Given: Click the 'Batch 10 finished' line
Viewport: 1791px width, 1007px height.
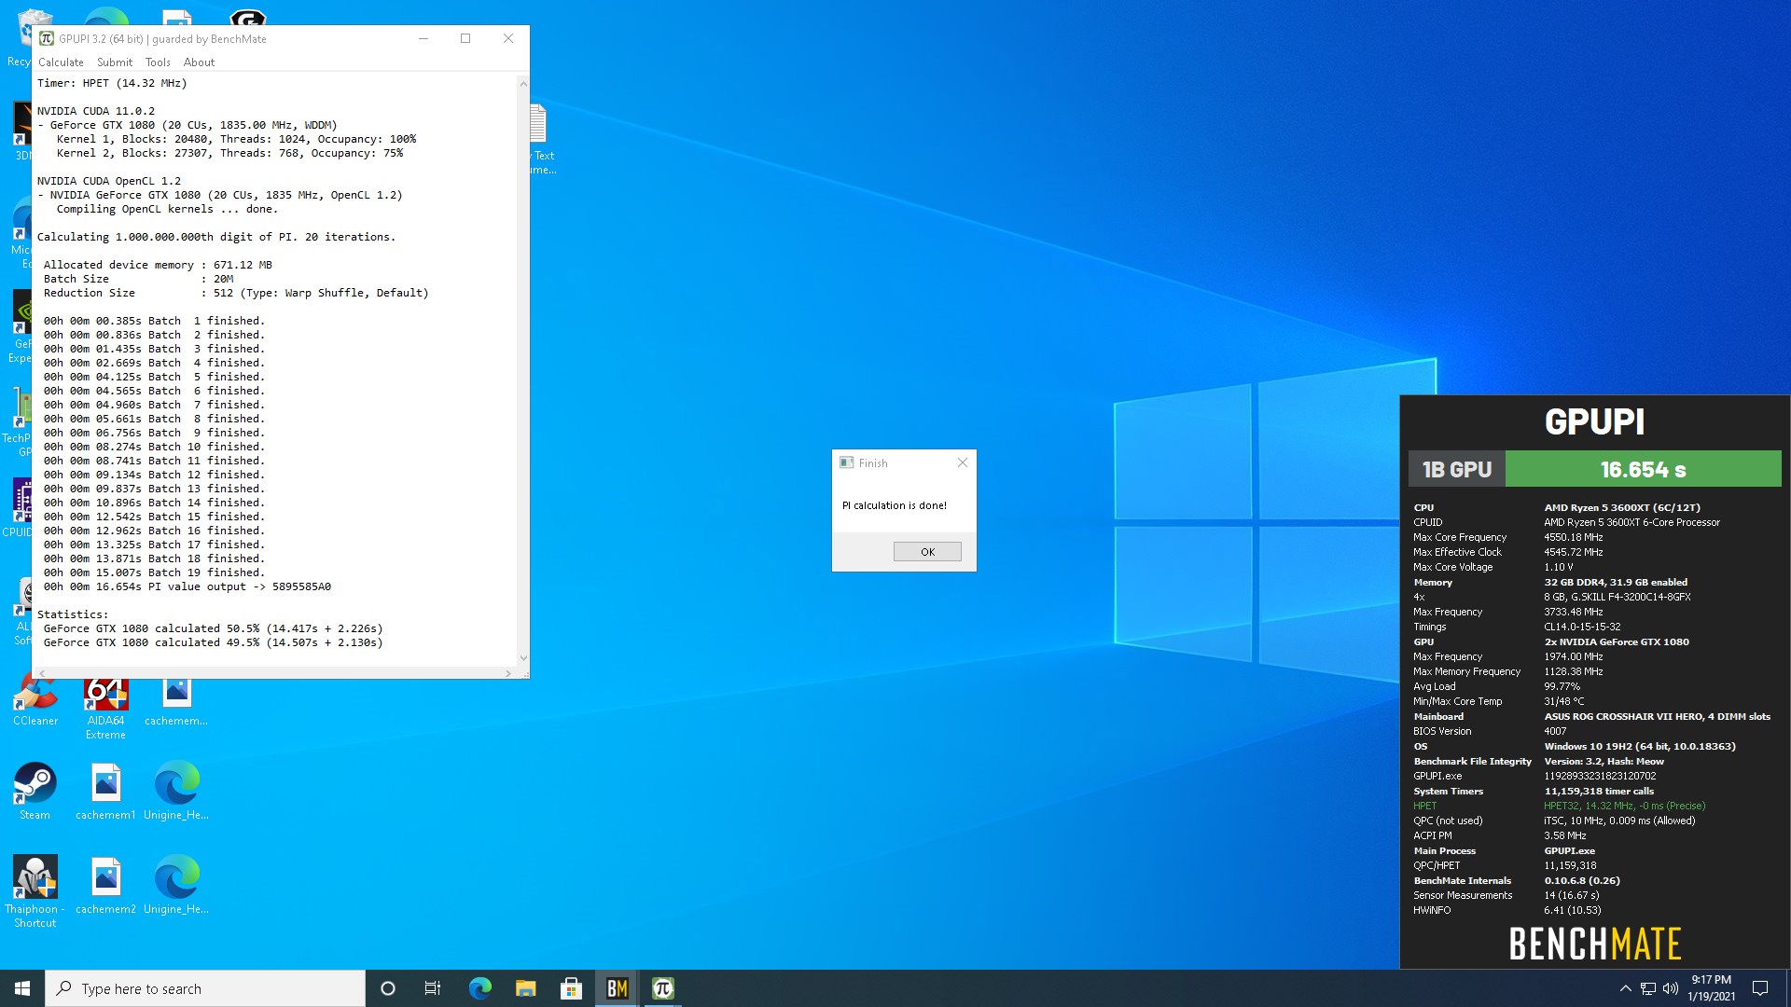Looking at the screenshot, I should click(x=154, y=447).
